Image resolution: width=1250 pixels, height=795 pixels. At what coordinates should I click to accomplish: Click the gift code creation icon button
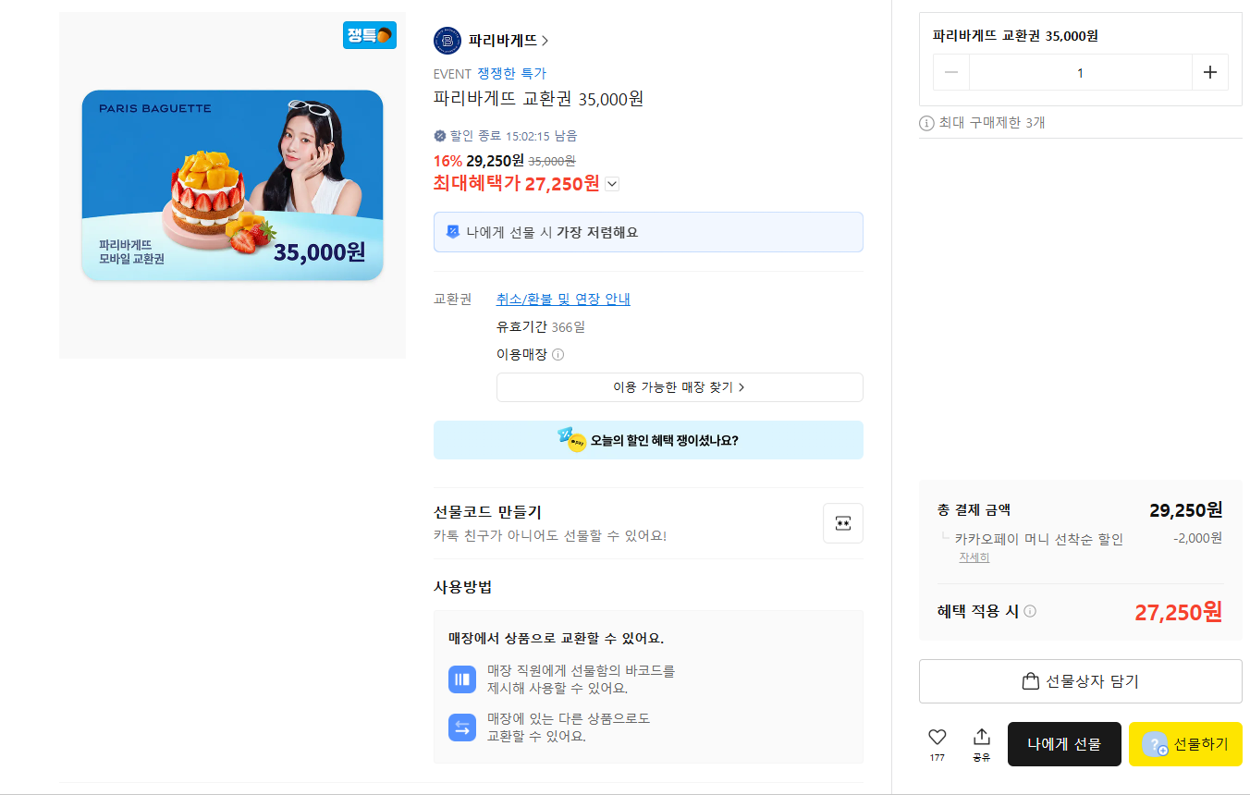[x=843, y=523]
